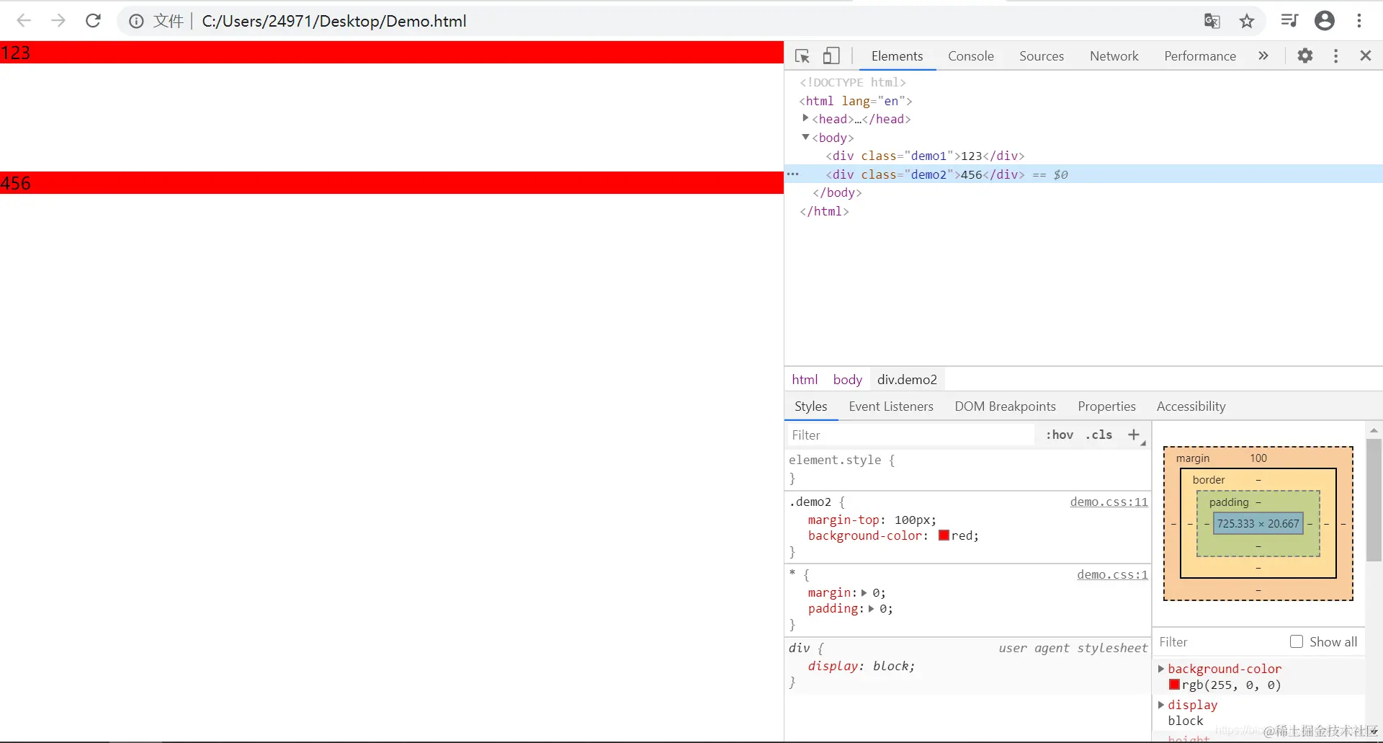Select the html breadcrumb
Screen dimensions: 1383x743
coord(805,380)
